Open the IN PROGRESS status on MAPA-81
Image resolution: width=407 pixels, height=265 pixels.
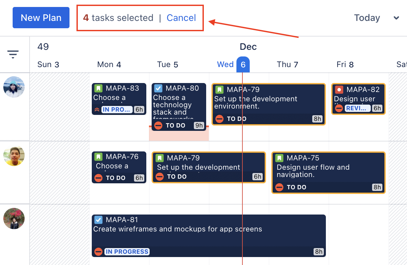pyautogui.click(x=127, y=252)
